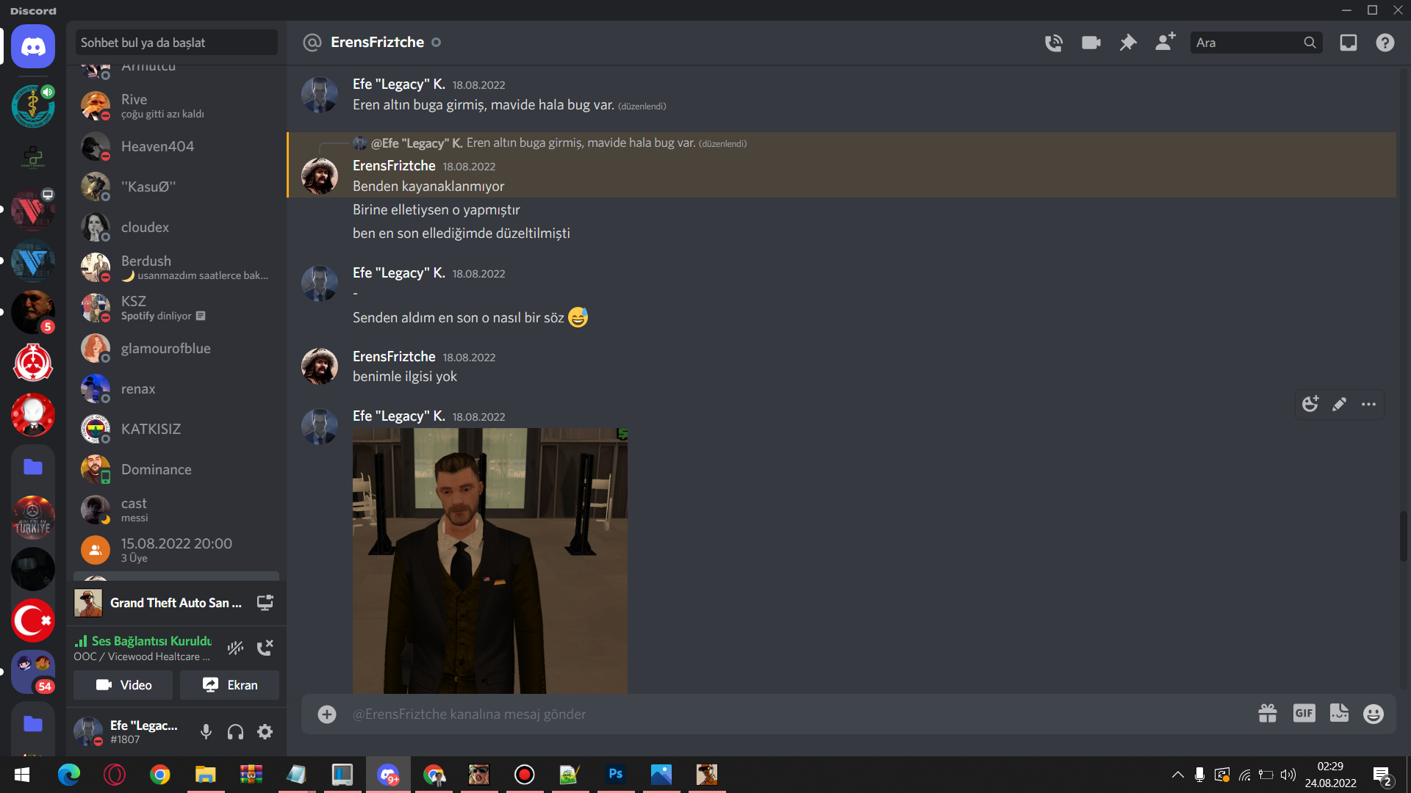Open conversation with Rive
Screen dimensions: 1411x793
tap(176, 106)
